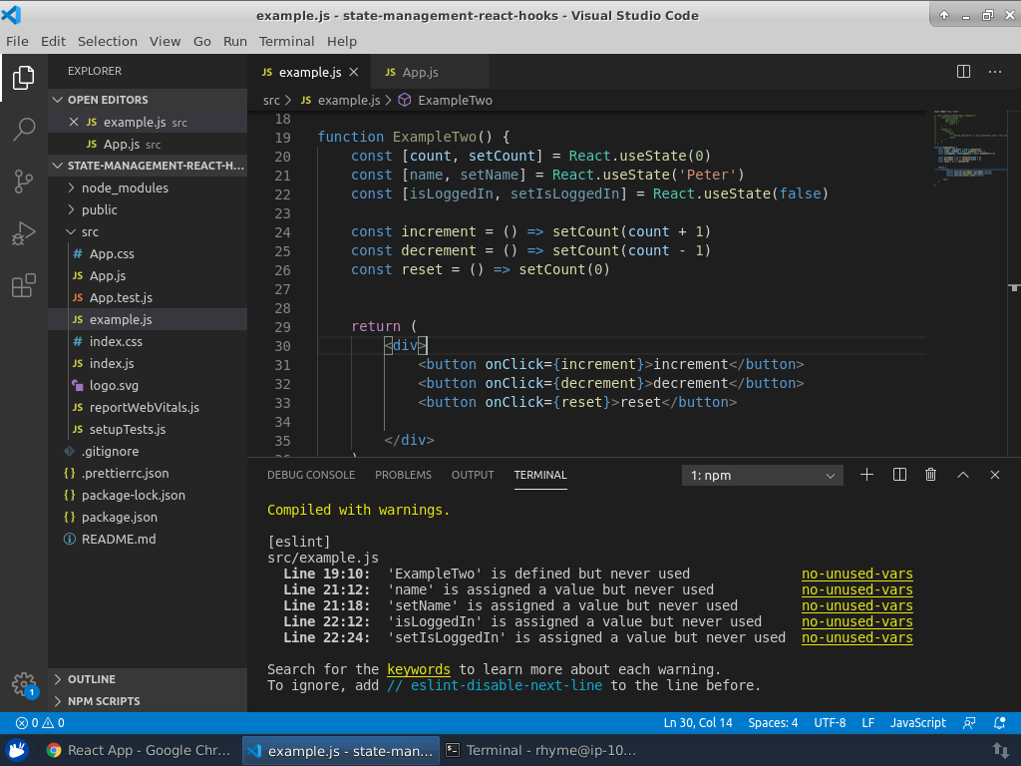Open the Manage gear settings icon

point(24,684)
